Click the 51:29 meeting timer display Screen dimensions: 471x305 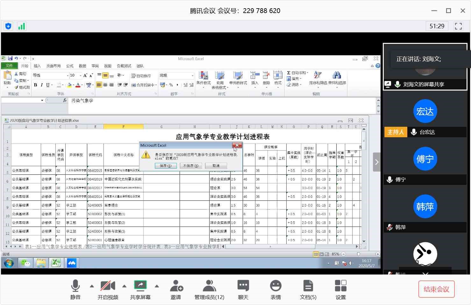[x=437, y=26]
